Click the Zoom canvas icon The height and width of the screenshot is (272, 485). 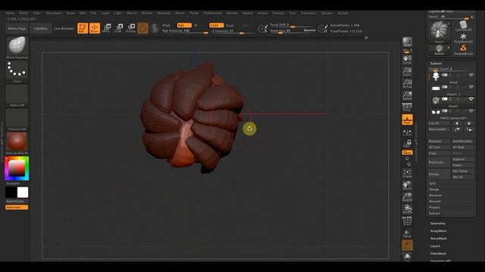(407, 72)
